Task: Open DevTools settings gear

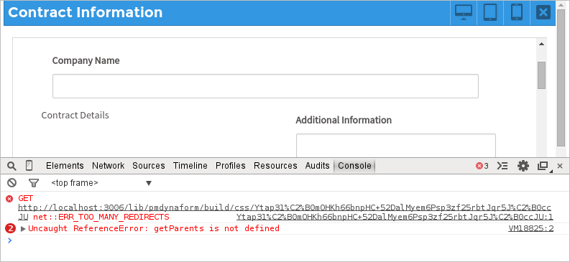Action: [523, 166]
